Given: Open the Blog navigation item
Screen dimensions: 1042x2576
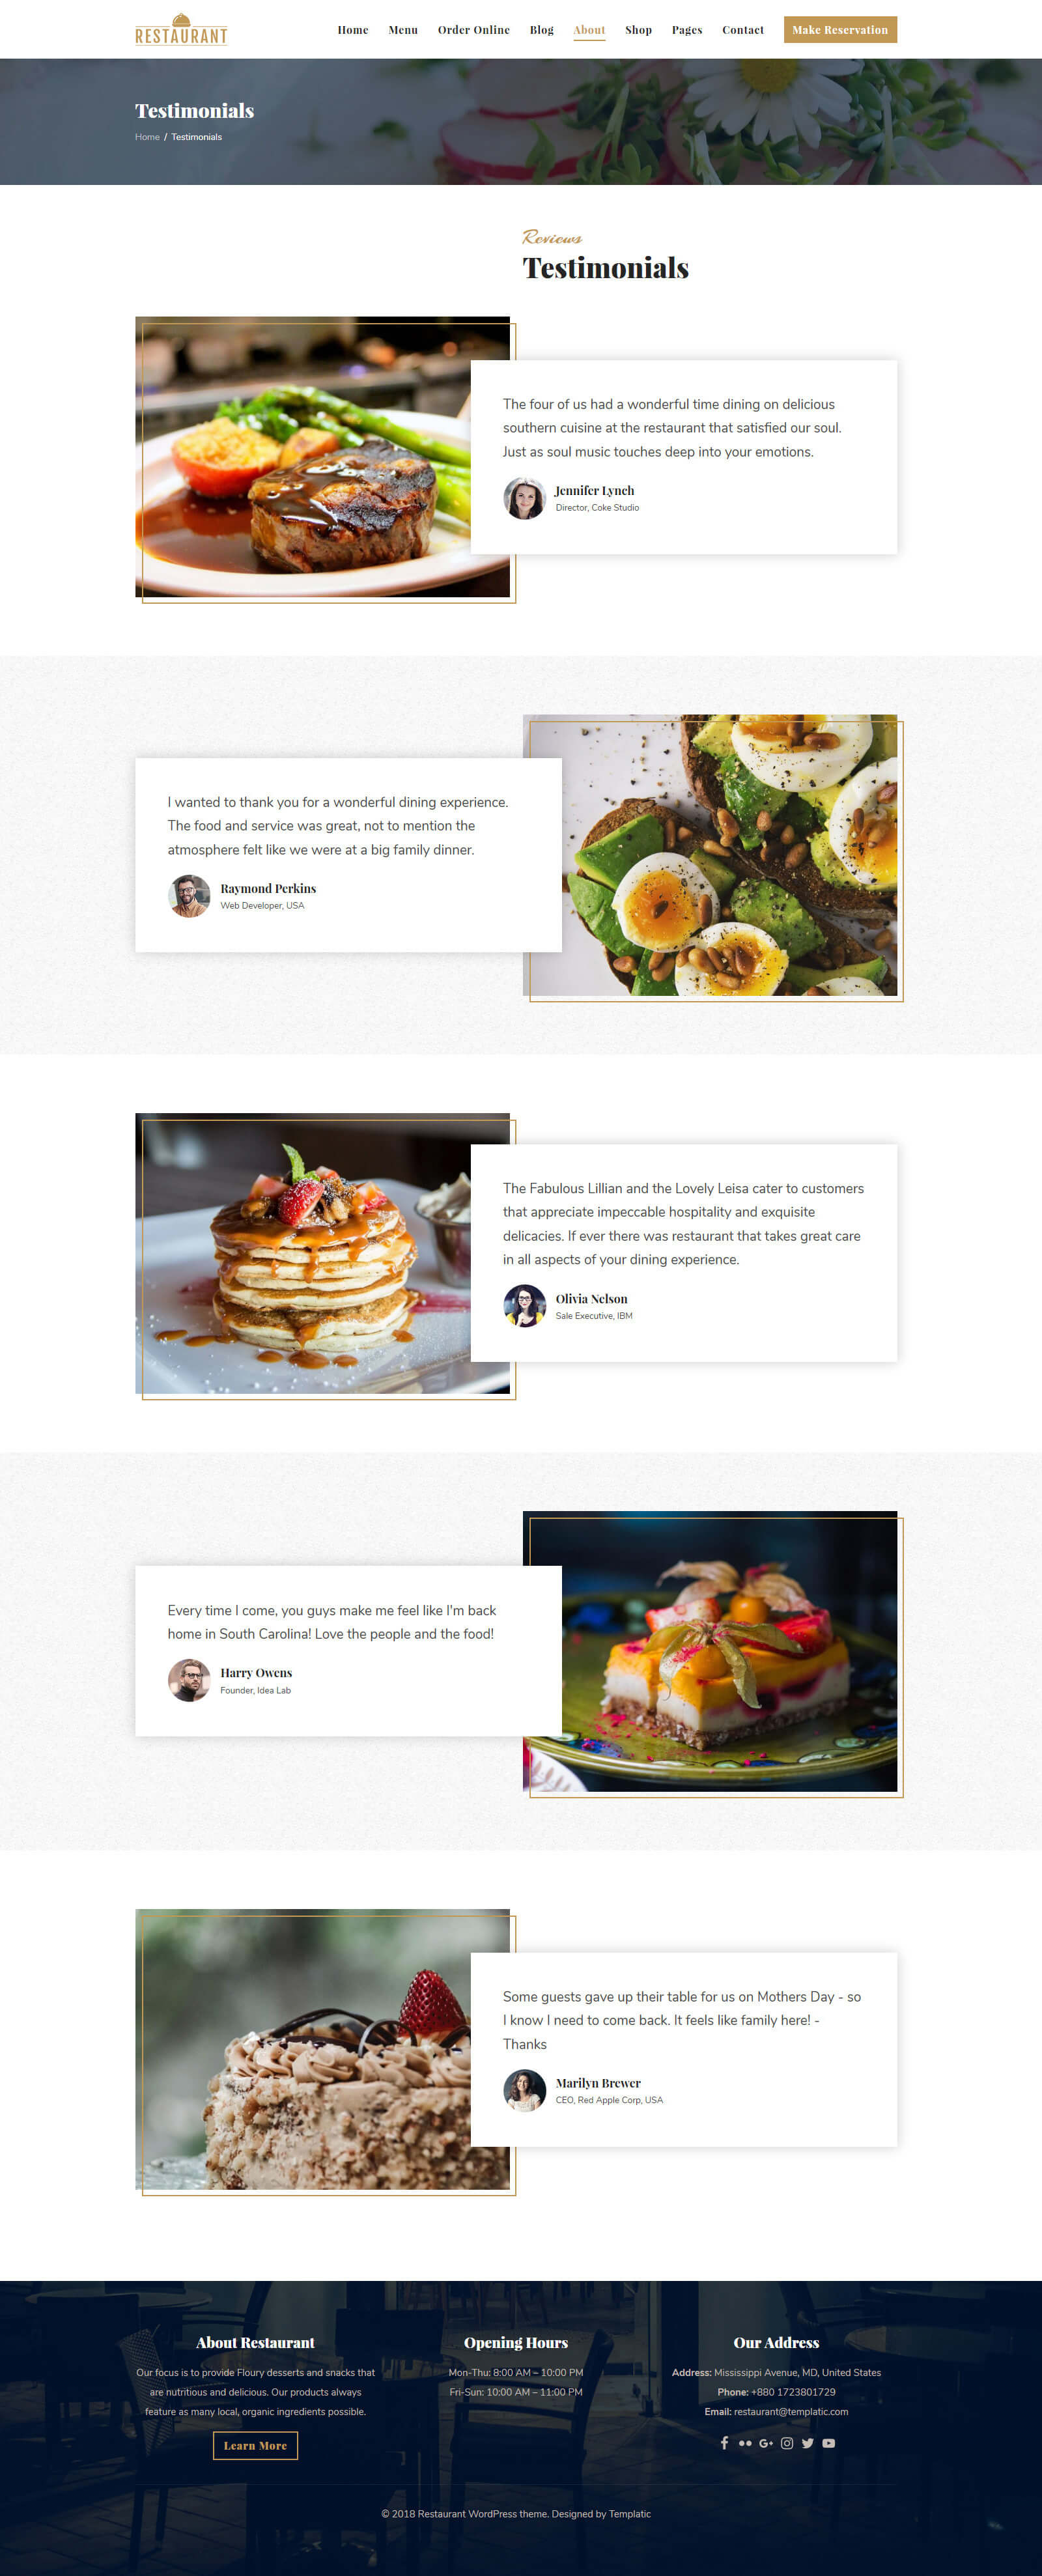Looking at the screenshot, I should tap(542, 30).
